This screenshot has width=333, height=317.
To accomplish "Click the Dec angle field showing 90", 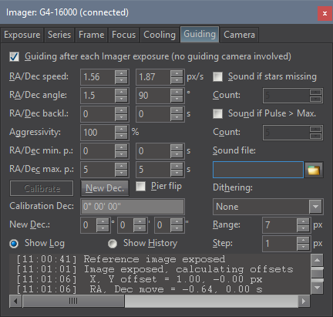I will click(x=153, y=96).
